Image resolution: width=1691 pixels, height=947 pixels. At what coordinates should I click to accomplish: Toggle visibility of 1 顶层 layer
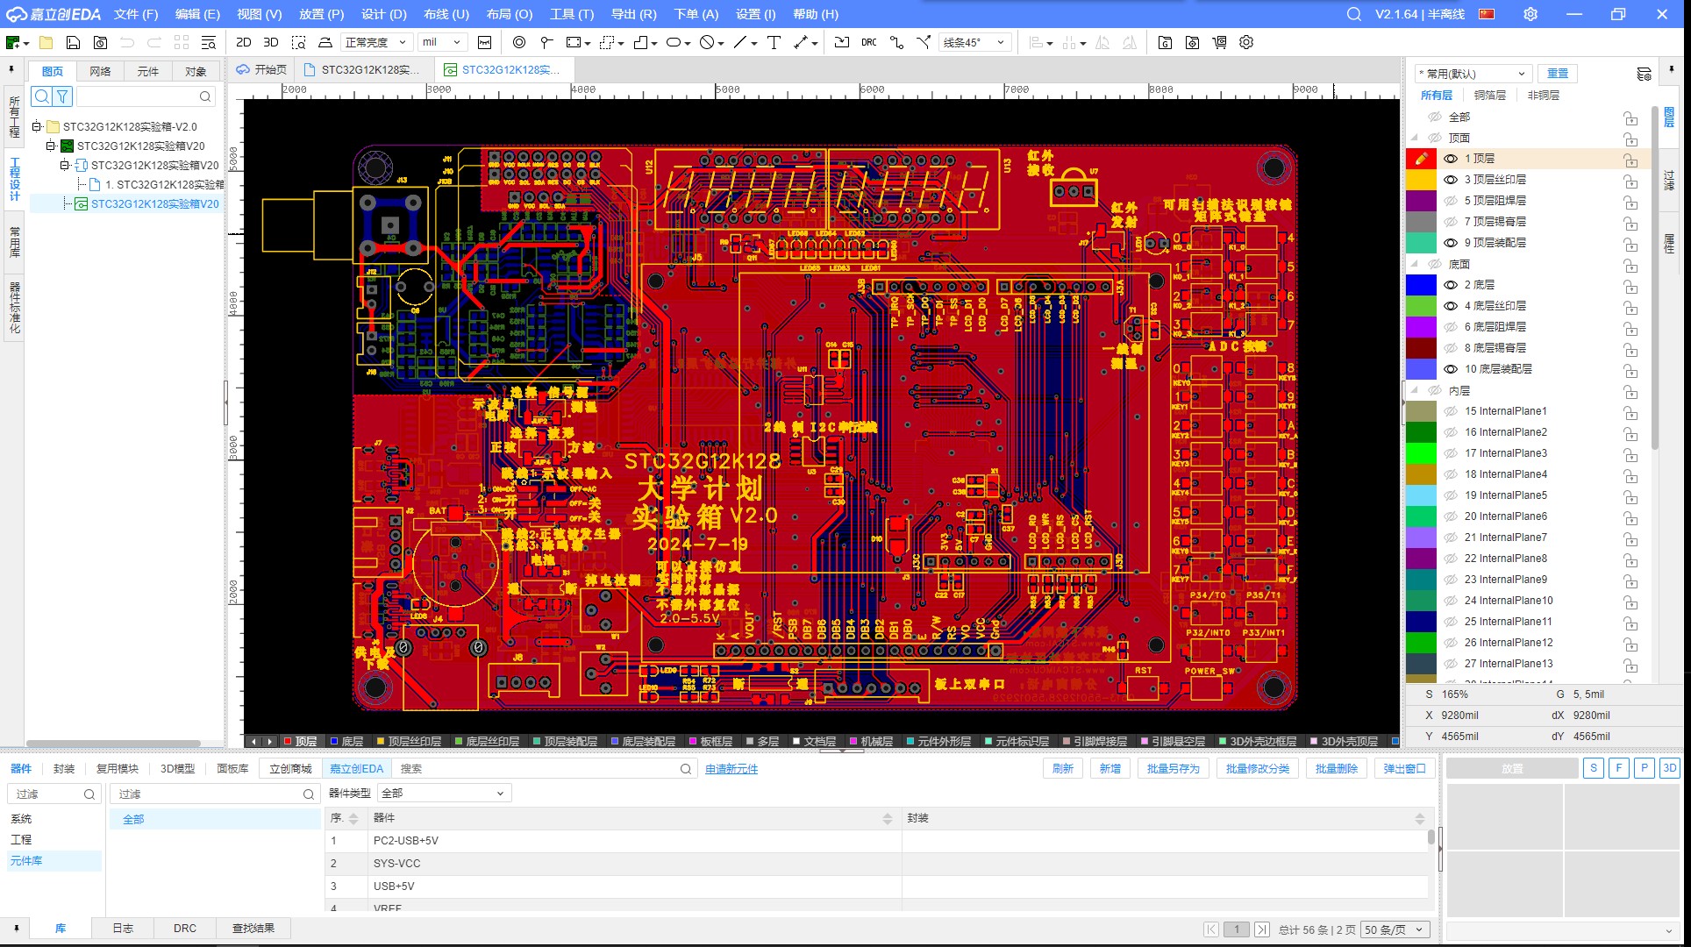tap(1451, 159)
